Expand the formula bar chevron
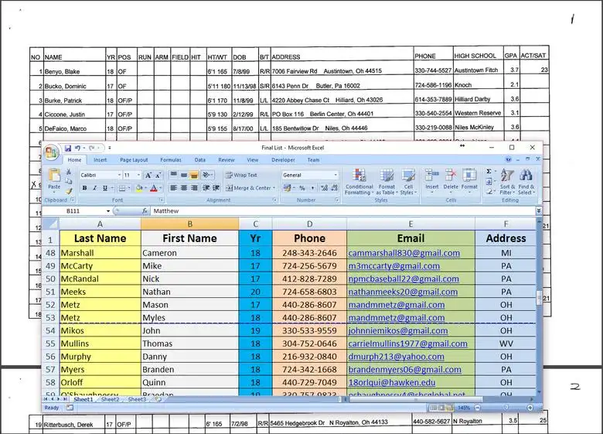Viewport: 603px width, 434px height. [539, 211]
